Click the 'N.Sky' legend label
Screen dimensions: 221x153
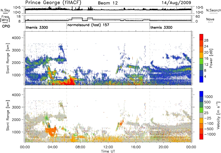5,10
